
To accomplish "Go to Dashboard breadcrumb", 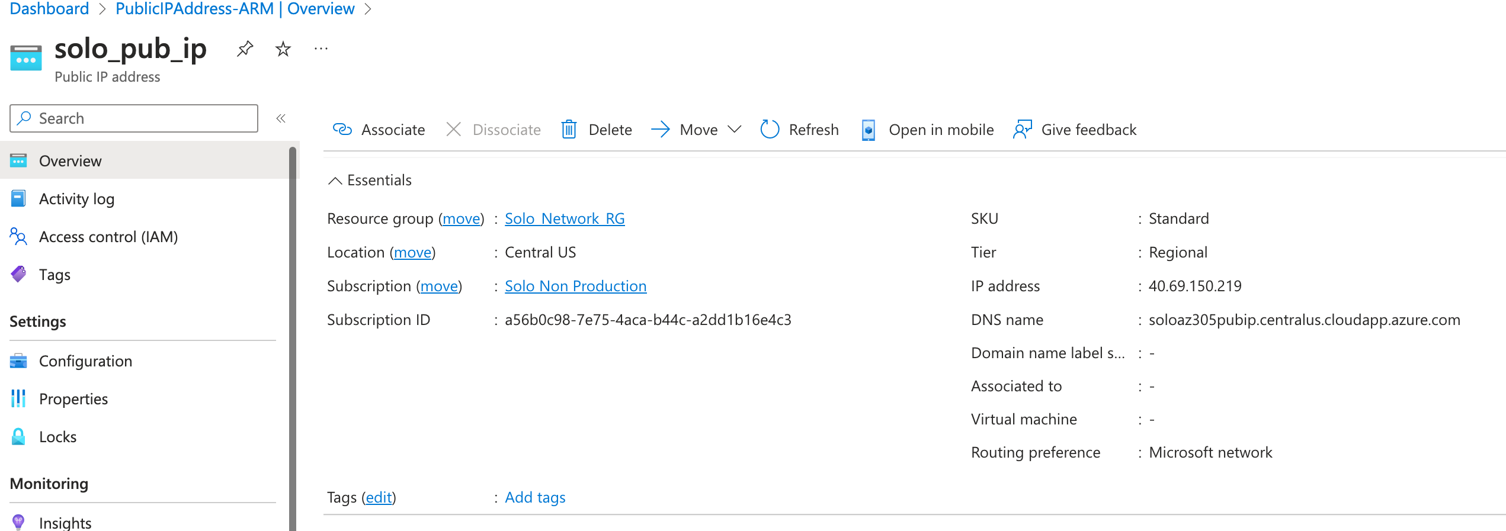I will coord(49,9).
